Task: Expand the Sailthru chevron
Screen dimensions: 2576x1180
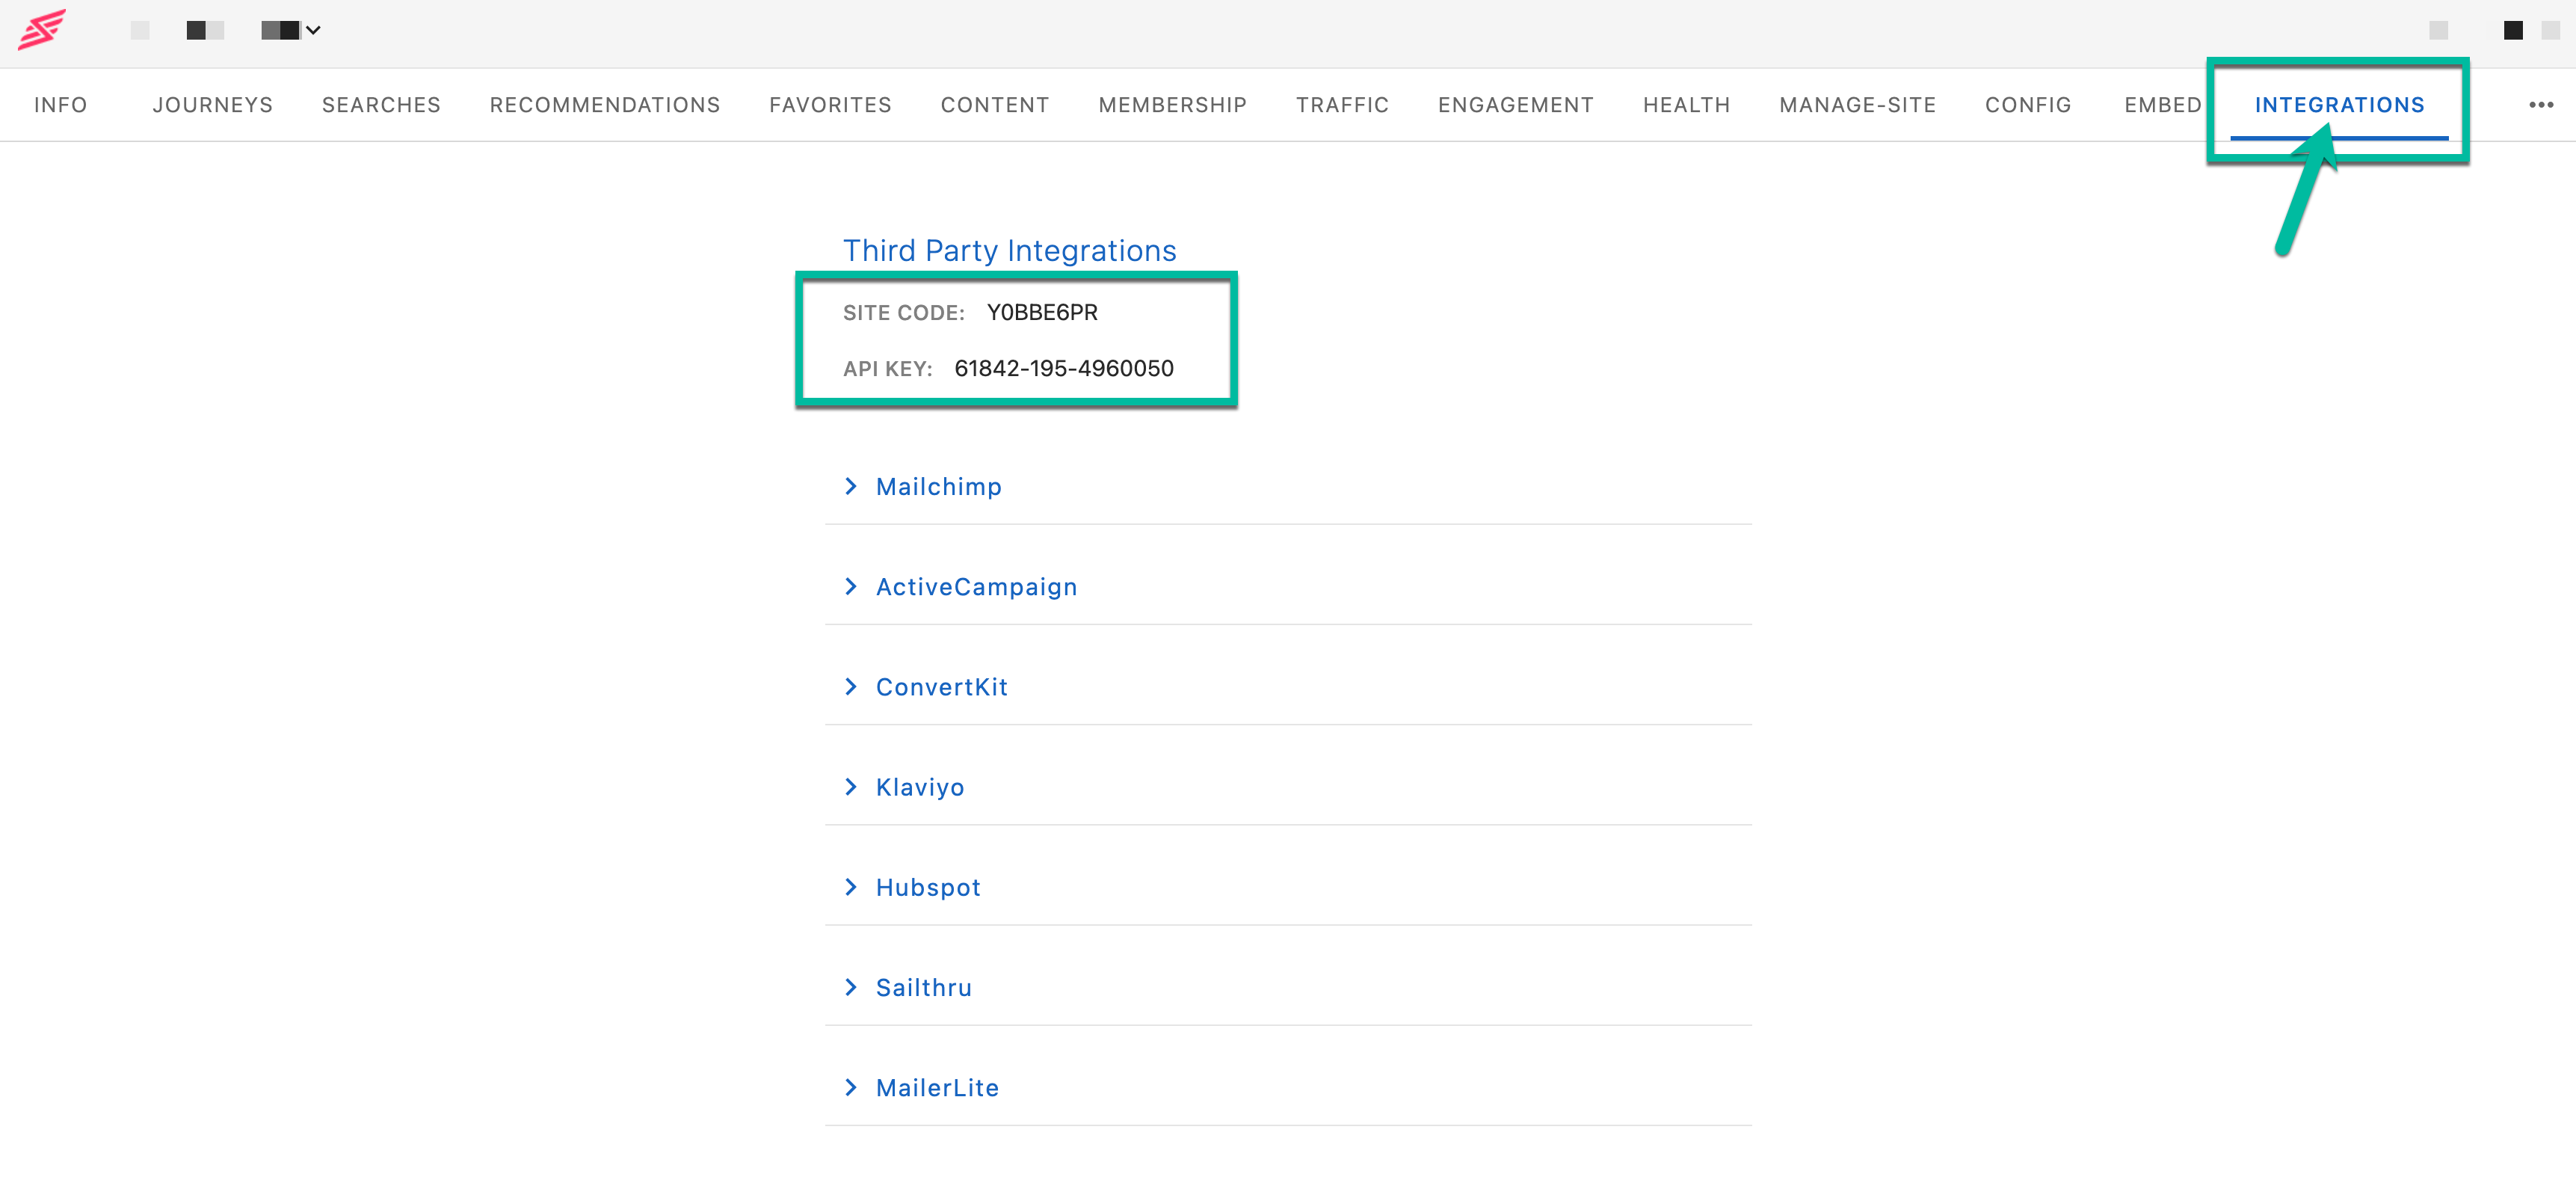Action: [851, 987]
